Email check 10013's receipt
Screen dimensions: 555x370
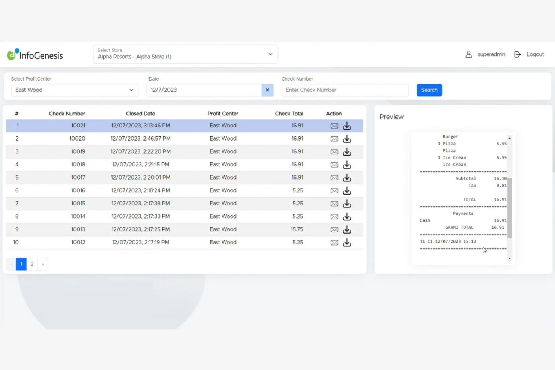click(334, 229)
